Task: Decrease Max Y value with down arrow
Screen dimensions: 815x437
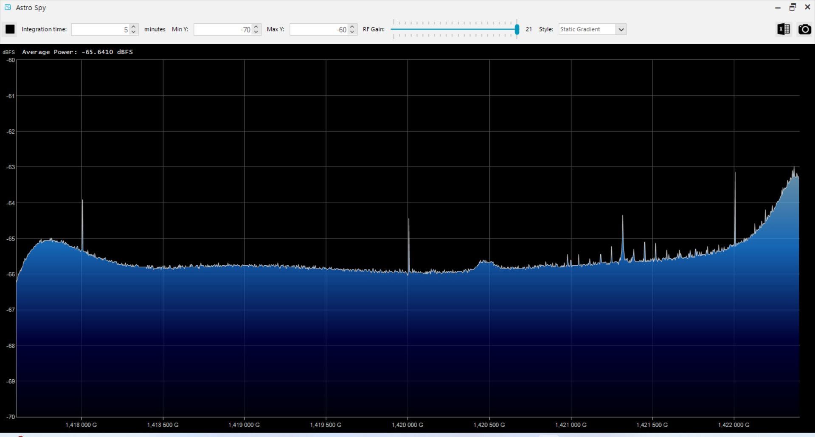Action: (352, 32)
